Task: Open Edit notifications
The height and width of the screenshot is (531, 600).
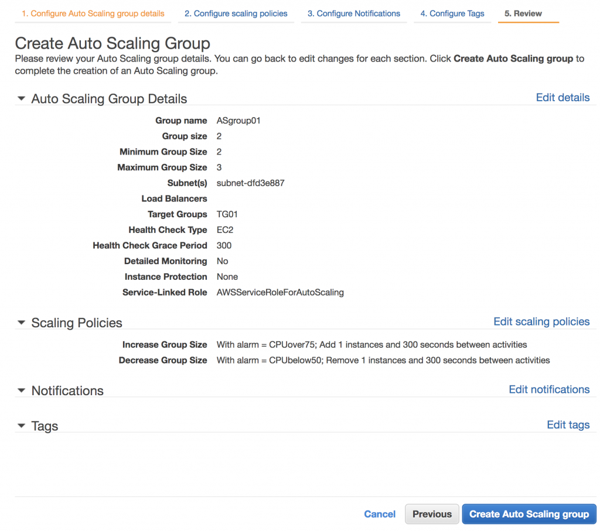Action: coord(549,389)
